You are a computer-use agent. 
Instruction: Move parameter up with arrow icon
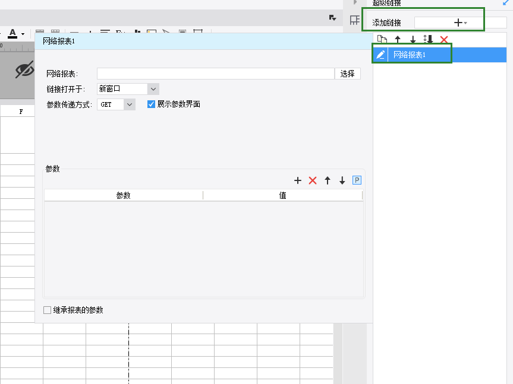click(x=328, y=180)
